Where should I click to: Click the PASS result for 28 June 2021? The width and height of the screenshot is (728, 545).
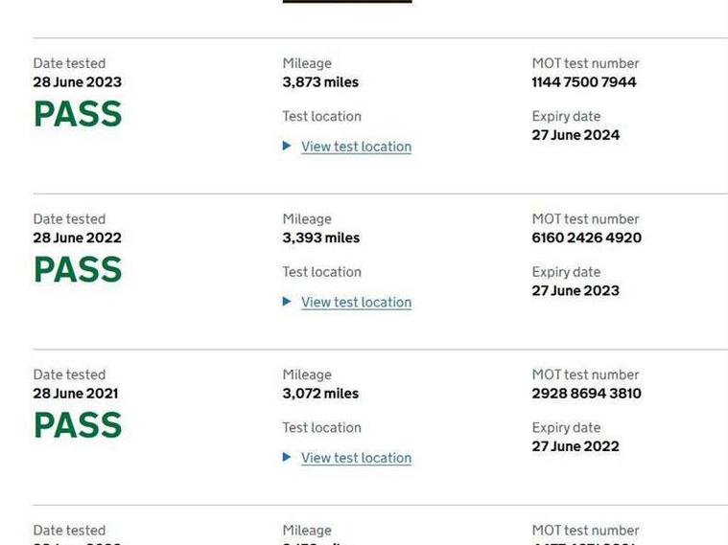click(78, 425)
